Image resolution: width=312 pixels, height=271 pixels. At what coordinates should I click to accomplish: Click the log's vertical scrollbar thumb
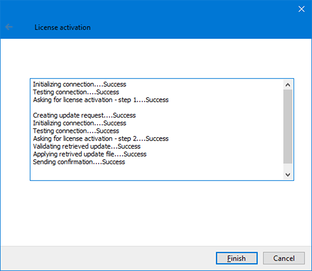pos(288,127)
